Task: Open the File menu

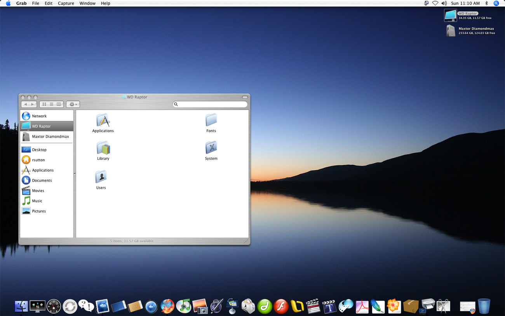Action: click(35, 3)
